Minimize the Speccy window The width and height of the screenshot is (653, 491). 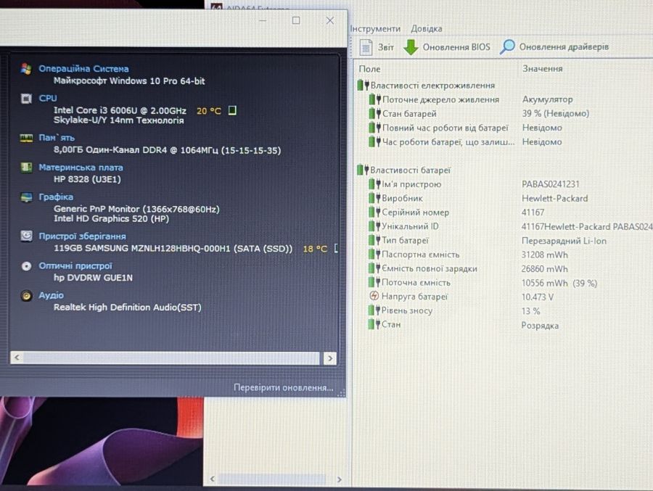[263, 20]
